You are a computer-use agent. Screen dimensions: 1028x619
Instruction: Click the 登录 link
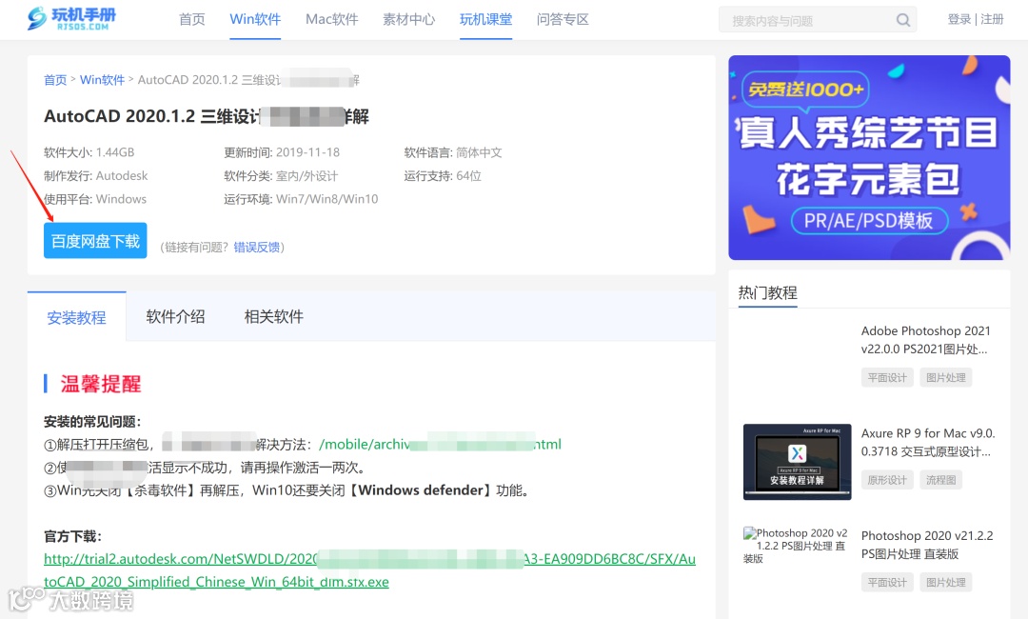tap(959, 20)
